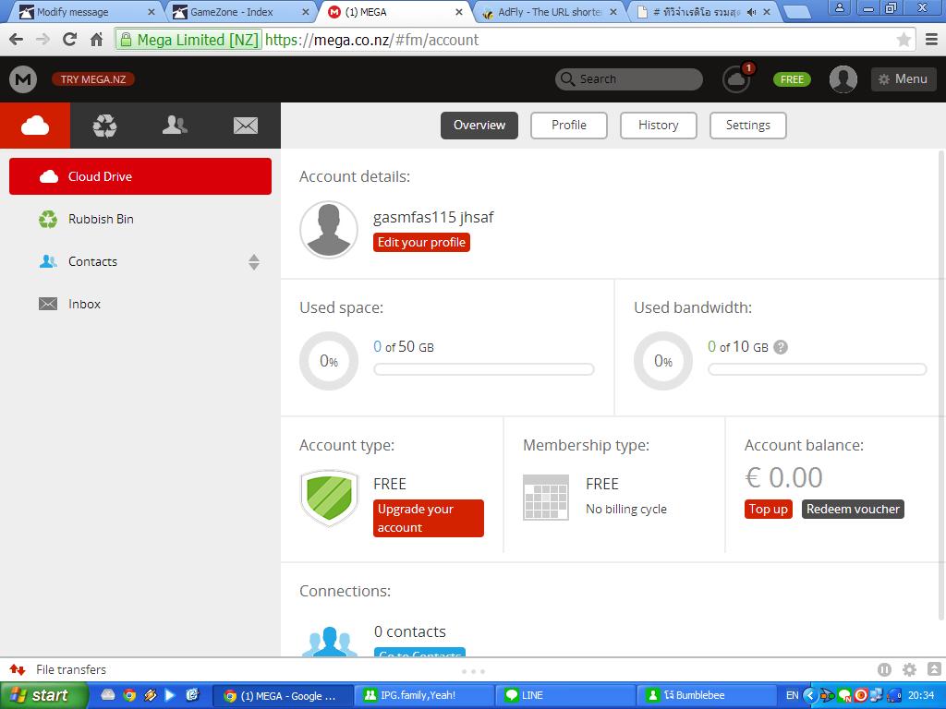Click the green FREE badge in header
The height and width of the screenshot is (709, 946).
pos(792,79)
